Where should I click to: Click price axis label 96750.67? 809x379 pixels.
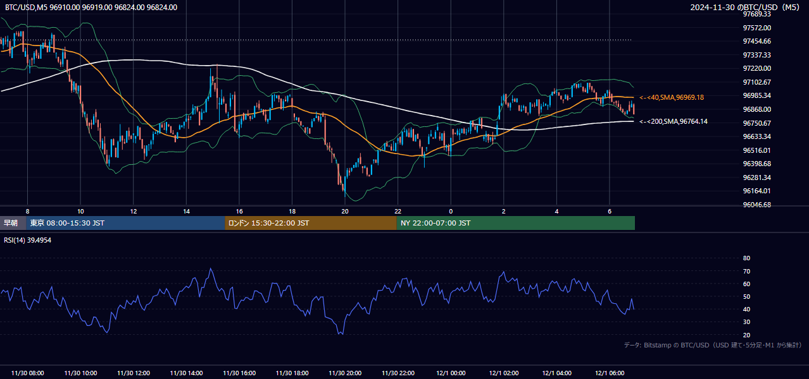pos(757,123)
